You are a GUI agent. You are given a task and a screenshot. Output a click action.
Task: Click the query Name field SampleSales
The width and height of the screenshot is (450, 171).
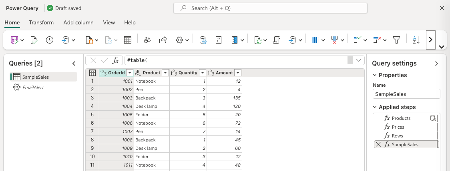pyautogui.click(x=406, y=94)
